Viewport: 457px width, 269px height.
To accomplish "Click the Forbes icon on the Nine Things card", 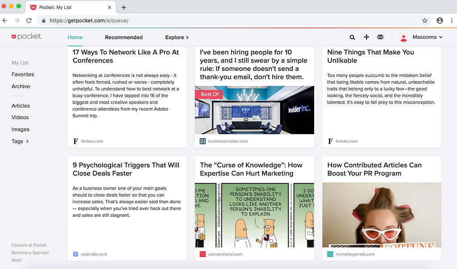I will (330, 141).
